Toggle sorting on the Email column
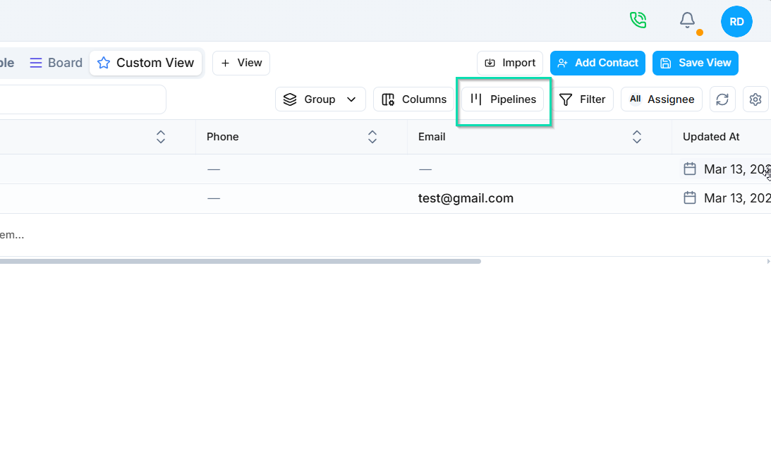771x474 pixels. click(637, 136)
